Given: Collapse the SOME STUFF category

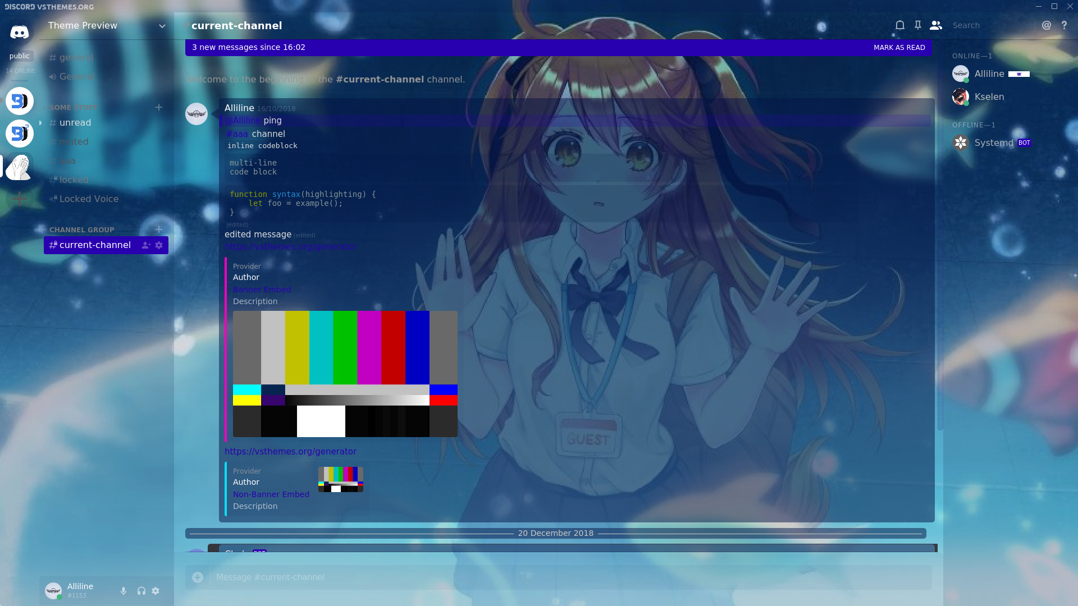Looking at the screenshot, I should (x=74, y=107).
